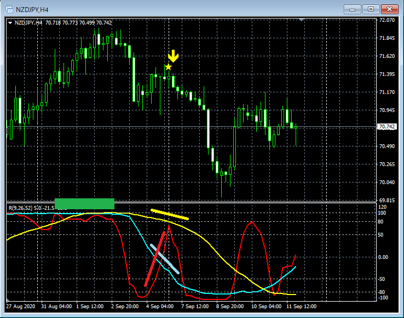The image size is (404, 318).
Task: Click the indicator scale value 50
Action: (x=380, y=235)
